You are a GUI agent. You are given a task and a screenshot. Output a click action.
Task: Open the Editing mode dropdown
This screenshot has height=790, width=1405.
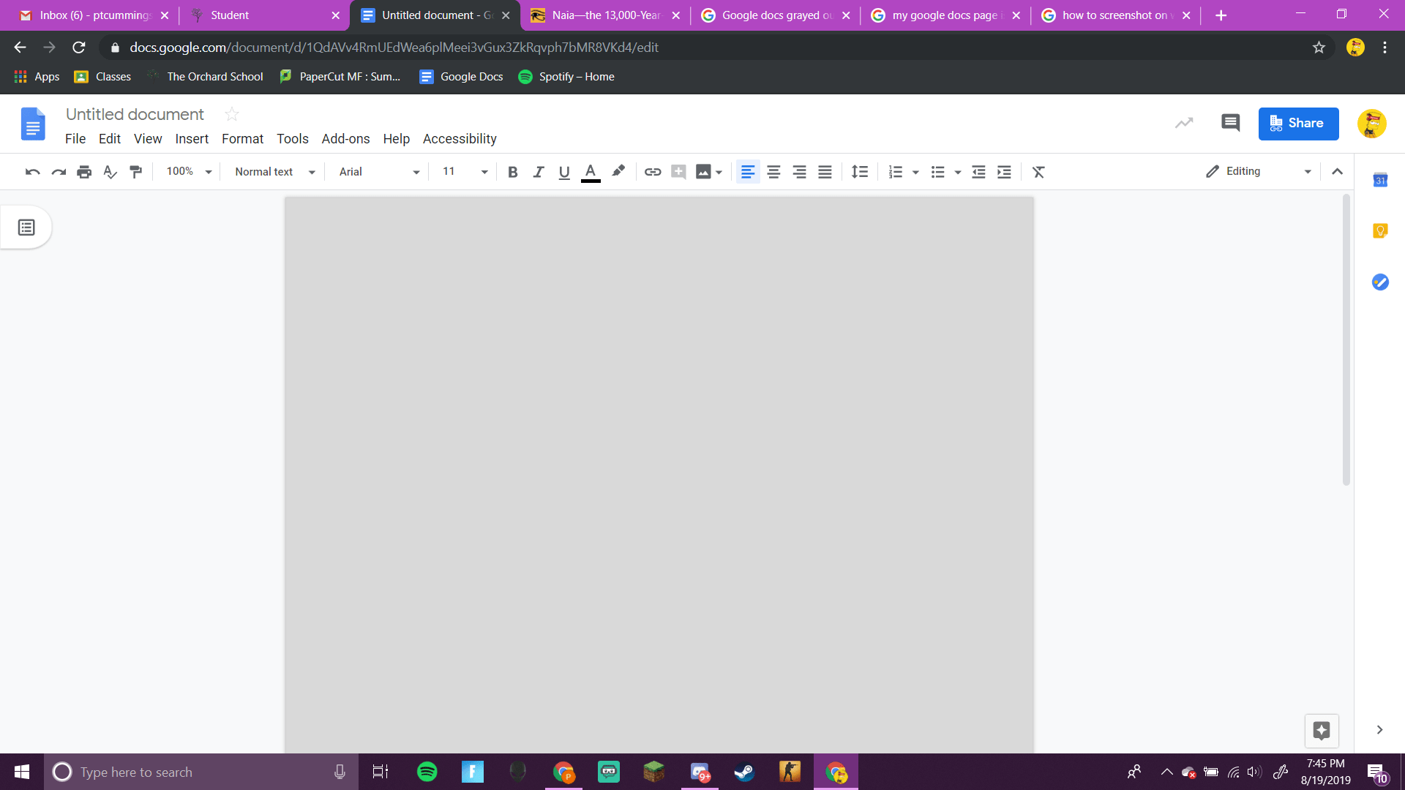[x=1259, y=171]
